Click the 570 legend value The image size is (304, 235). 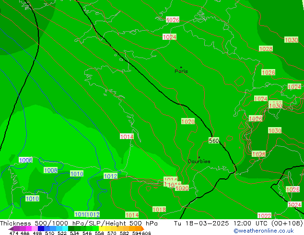coord(112,233)
